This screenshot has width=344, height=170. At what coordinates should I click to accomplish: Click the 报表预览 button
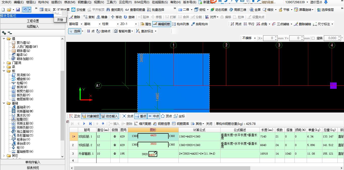pos(33,168)
